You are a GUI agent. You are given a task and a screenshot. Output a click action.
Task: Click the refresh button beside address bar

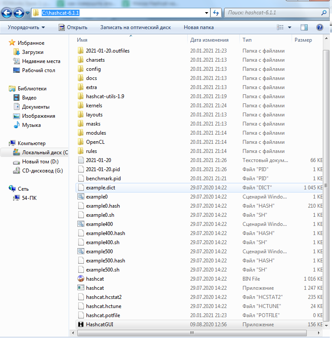tap(216, 13)
